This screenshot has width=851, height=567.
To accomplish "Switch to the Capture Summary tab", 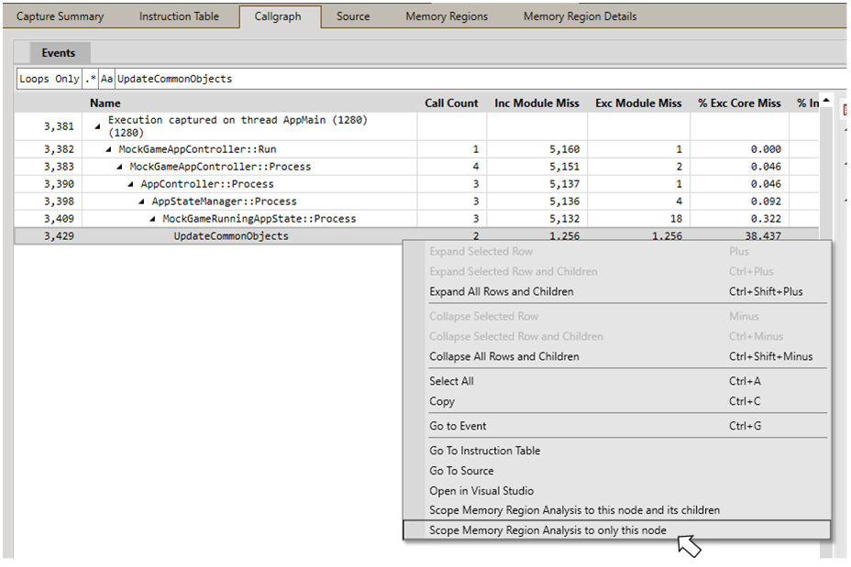I will tap(60, 16).
